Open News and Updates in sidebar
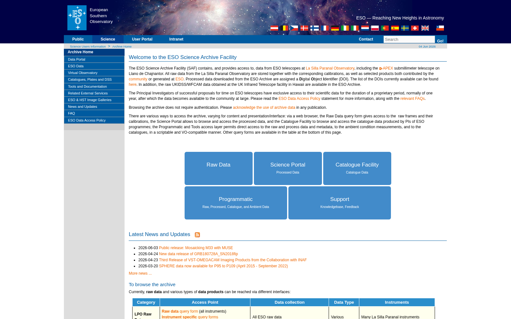 94,107
